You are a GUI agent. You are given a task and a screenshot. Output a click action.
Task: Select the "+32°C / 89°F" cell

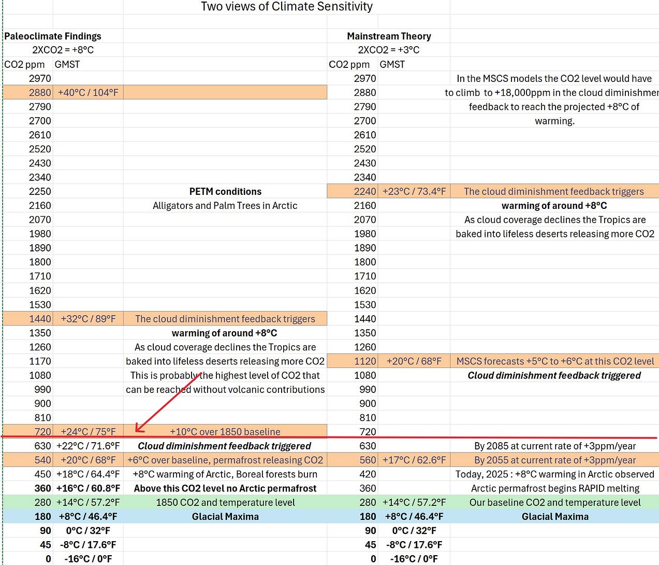(x=88, y=319)
